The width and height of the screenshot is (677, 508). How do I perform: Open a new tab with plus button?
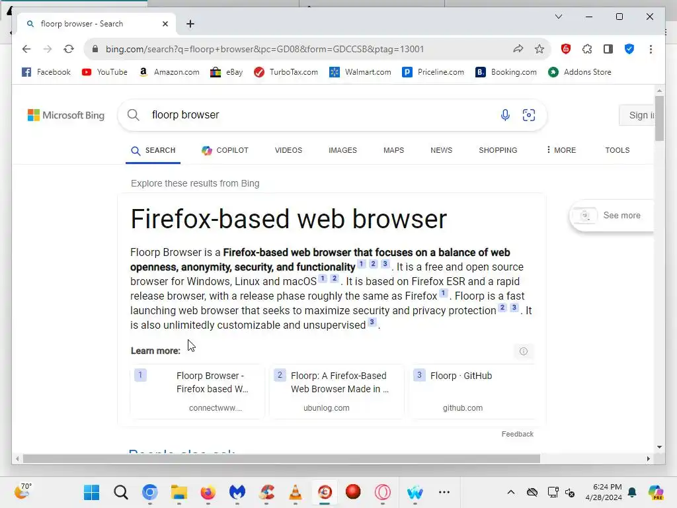click(190, 24)
